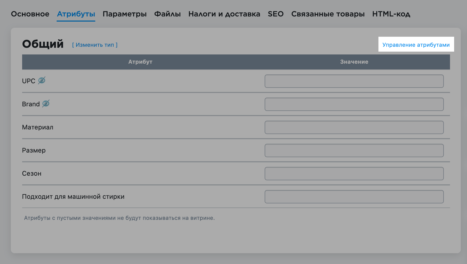Select the Атрибуты tab
Screen dimensions: 467x264
(76, 14)
